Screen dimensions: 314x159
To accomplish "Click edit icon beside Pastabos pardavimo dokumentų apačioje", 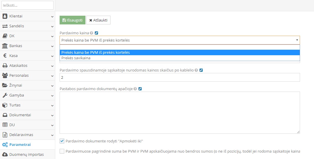I will [140, 89].
